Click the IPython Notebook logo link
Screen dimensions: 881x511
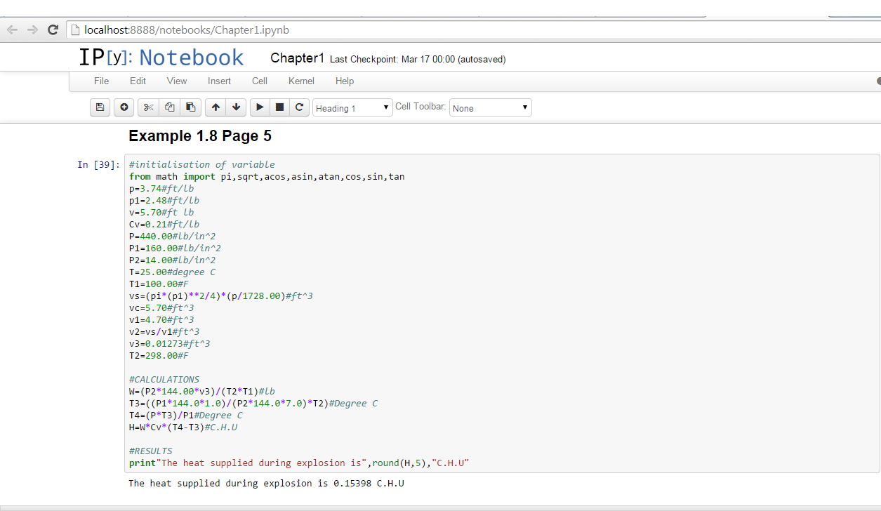(161, 58)
